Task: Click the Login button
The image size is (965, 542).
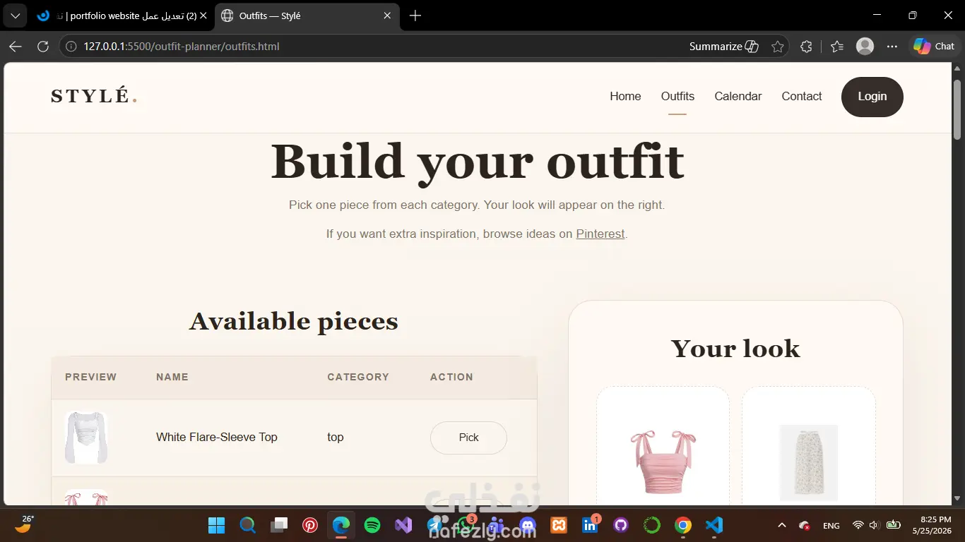Action: click(x=872, y=97)
